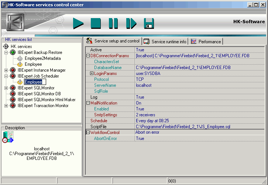Click the red status icon of IBExpert Instance Manager

point(13,70)
